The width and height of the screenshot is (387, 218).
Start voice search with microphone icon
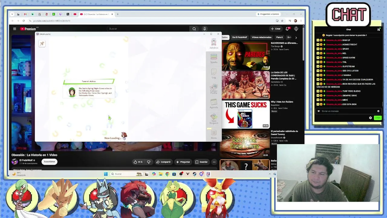pyautogui.click(x=205, y=29)
